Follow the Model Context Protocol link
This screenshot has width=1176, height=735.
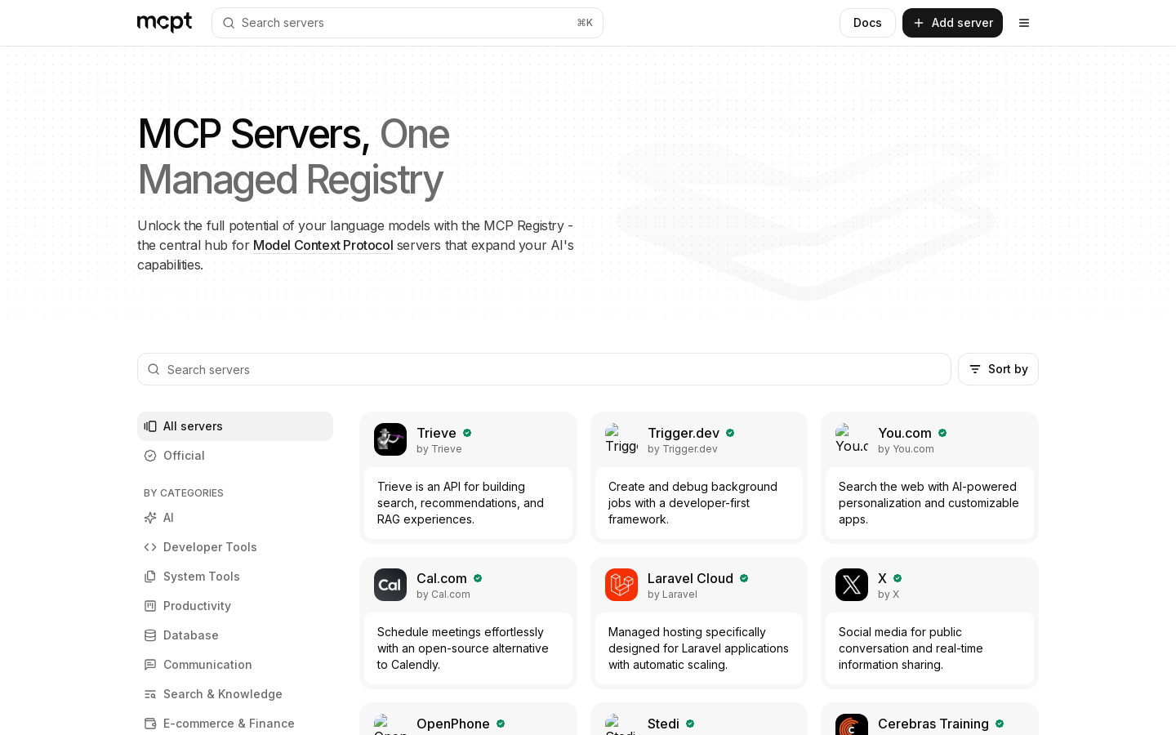click(323, 245)
